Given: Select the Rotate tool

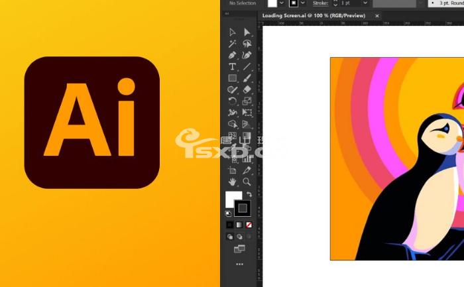Looking at the screenshot, I should coord(232,101).
